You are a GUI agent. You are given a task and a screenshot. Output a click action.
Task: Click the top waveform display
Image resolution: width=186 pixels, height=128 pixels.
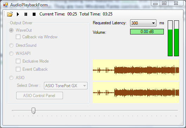(x=136, y=70)
